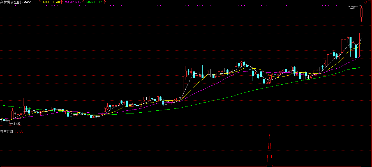
Task: Click the 4.45 low price label
Action: [17, 124]
